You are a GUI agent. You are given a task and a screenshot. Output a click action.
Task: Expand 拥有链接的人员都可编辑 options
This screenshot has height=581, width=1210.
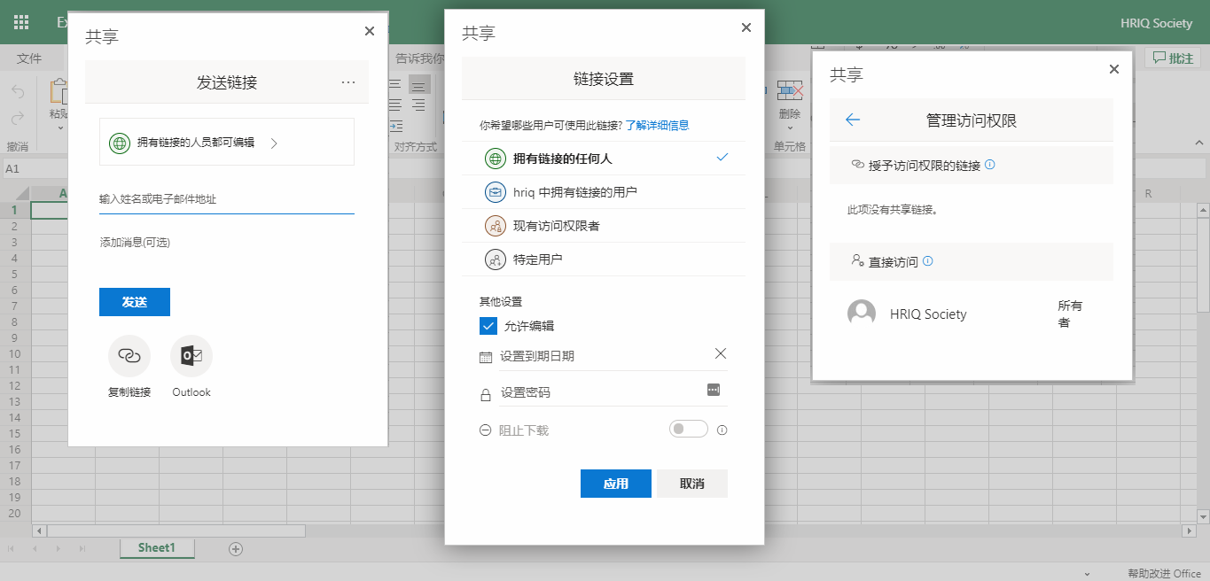pos(226,142)
